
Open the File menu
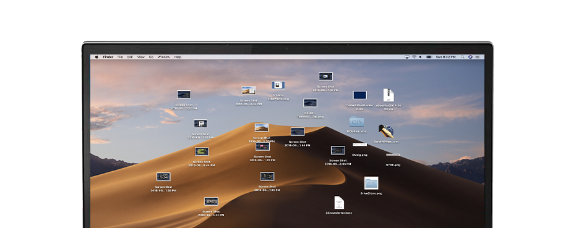coord(120,57)
